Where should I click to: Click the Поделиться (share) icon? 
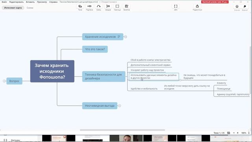point(197,6)
